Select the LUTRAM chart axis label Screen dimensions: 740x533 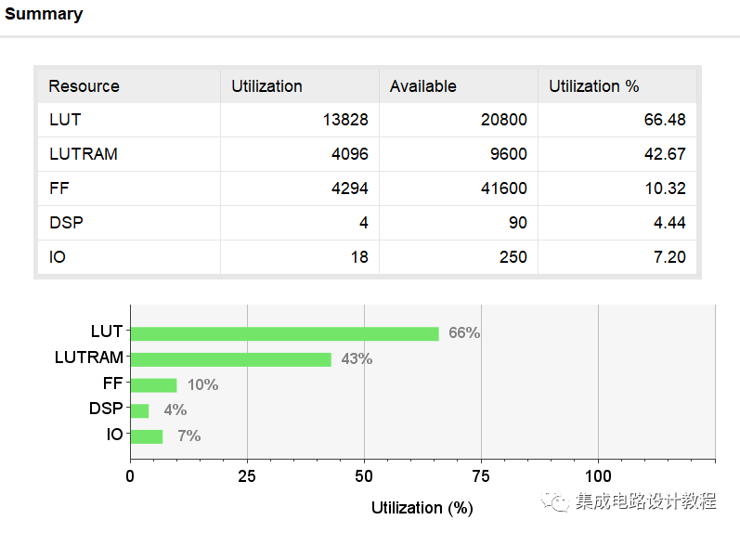[x=89, y=357]
